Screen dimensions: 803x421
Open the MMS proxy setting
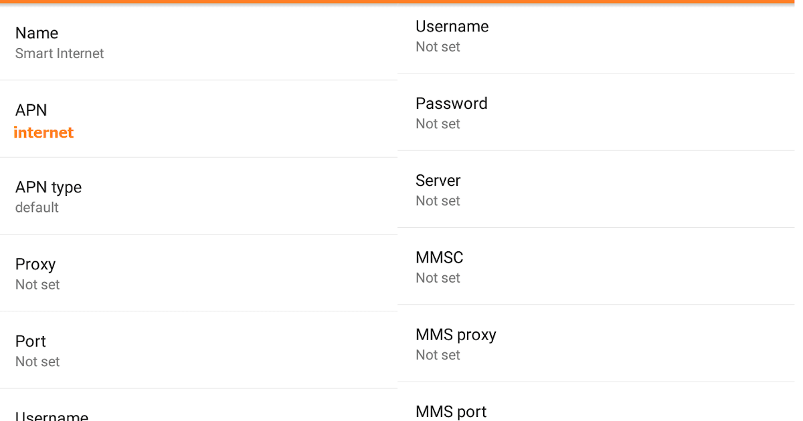pyautogui.click(x=456, y=334)
